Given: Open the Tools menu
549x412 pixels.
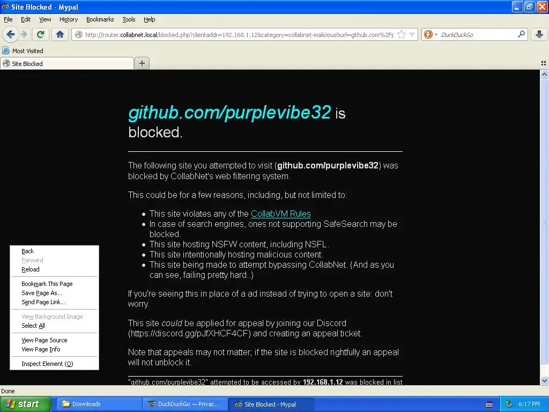Looking at the screenshot, I should click(129, 19).
